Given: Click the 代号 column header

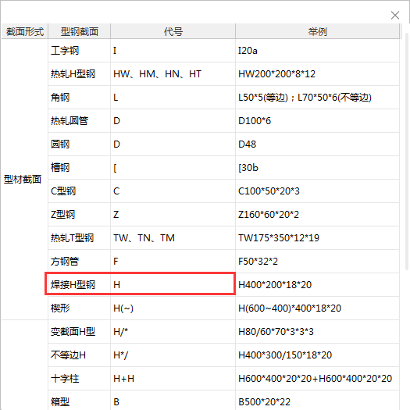Looking at the screenshot, I should pyautogui.click(x=173, y=31).
